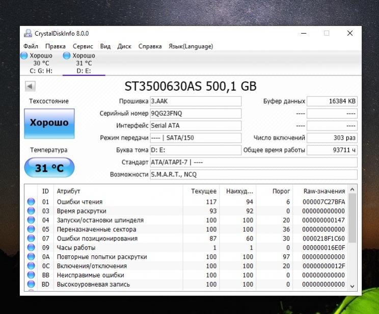Click status orb of Ошибки позиционирования row
Image resolution: width=379 pixels, height=314 pixels.
[x=31, y=238]
